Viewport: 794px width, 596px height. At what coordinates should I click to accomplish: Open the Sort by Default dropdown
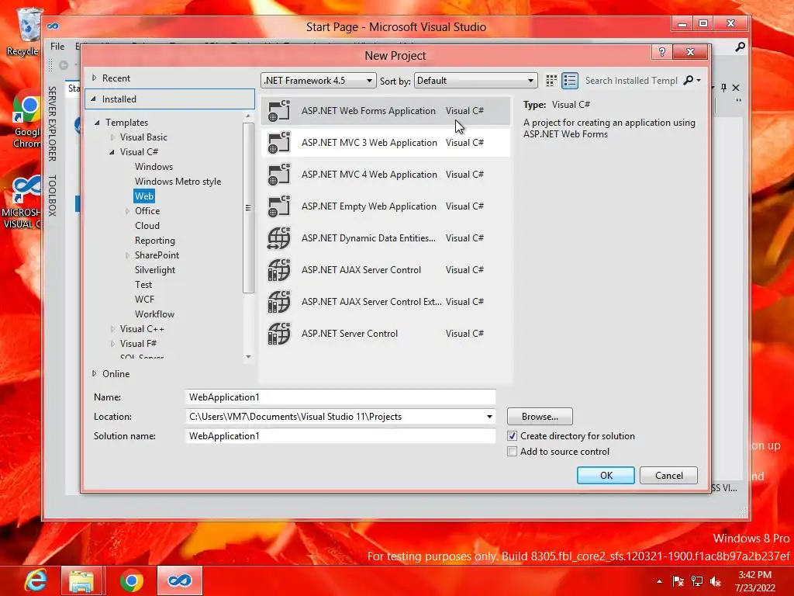coord(475,81)
